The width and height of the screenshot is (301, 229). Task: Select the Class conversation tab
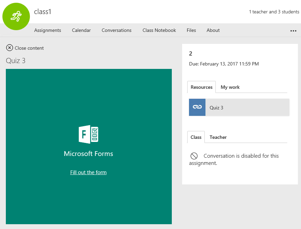pyautogui.click(x=196, y=137)
